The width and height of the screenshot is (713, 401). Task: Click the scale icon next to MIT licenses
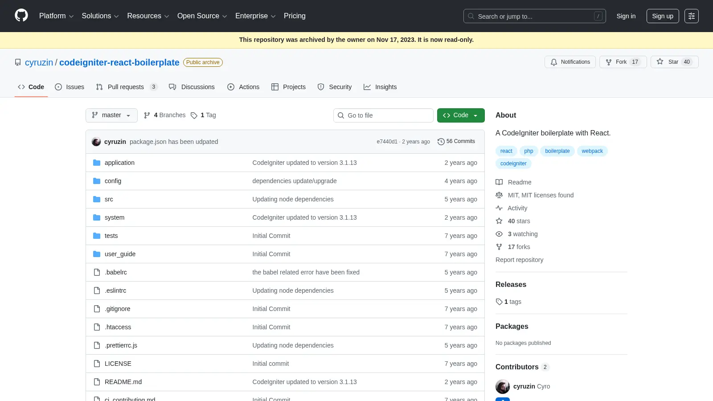pyautogui.click(x=499, y=195)
